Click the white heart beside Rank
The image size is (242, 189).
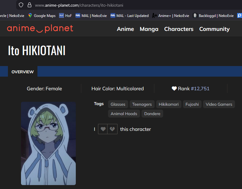pyautogui.click(x=174, y=88)
